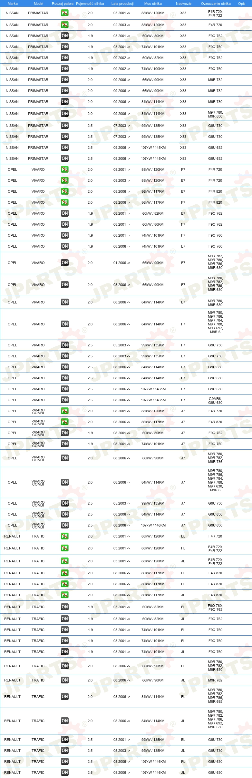
Task: Click ON icon for Vivaro Combi 1.9 74kW / 101KM
Action: (65, 444)
